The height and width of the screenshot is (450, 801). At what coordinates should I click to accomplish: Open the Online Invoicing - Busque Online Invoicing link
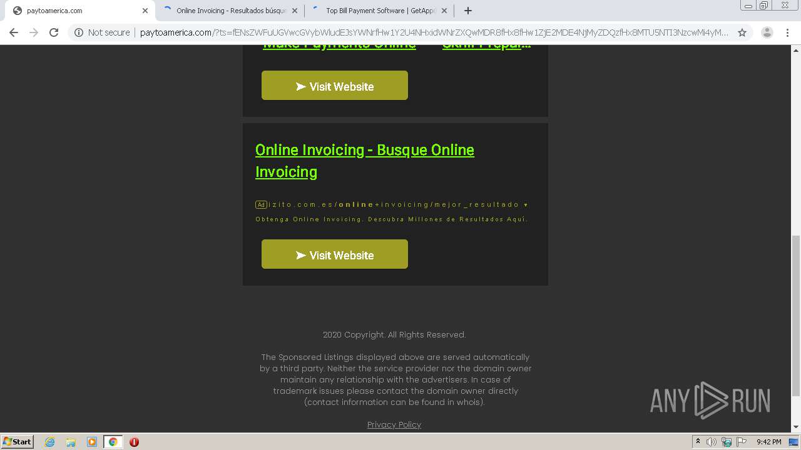tap(365, 161)
